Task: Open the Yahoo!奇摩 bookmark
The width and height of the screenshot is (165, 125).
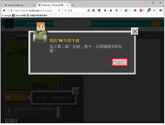Action: 19,15
